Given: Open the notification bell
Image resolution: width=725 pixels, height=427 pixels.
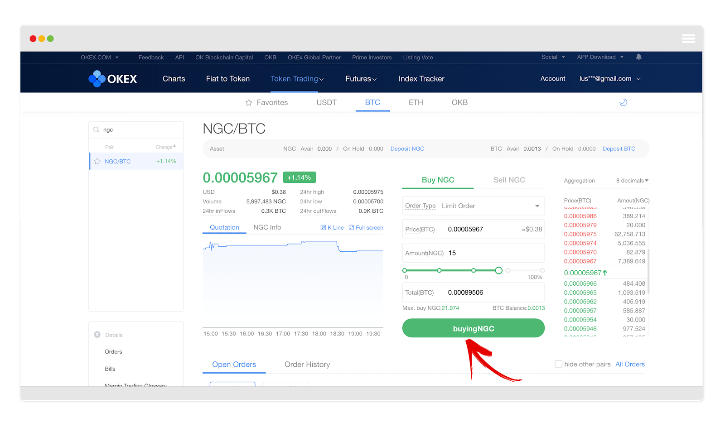Looking at the screenshot, I should point(638,57).
